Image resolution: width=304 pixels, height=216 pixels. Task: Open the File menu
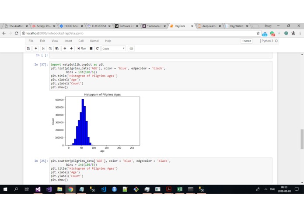pos(31,41)
